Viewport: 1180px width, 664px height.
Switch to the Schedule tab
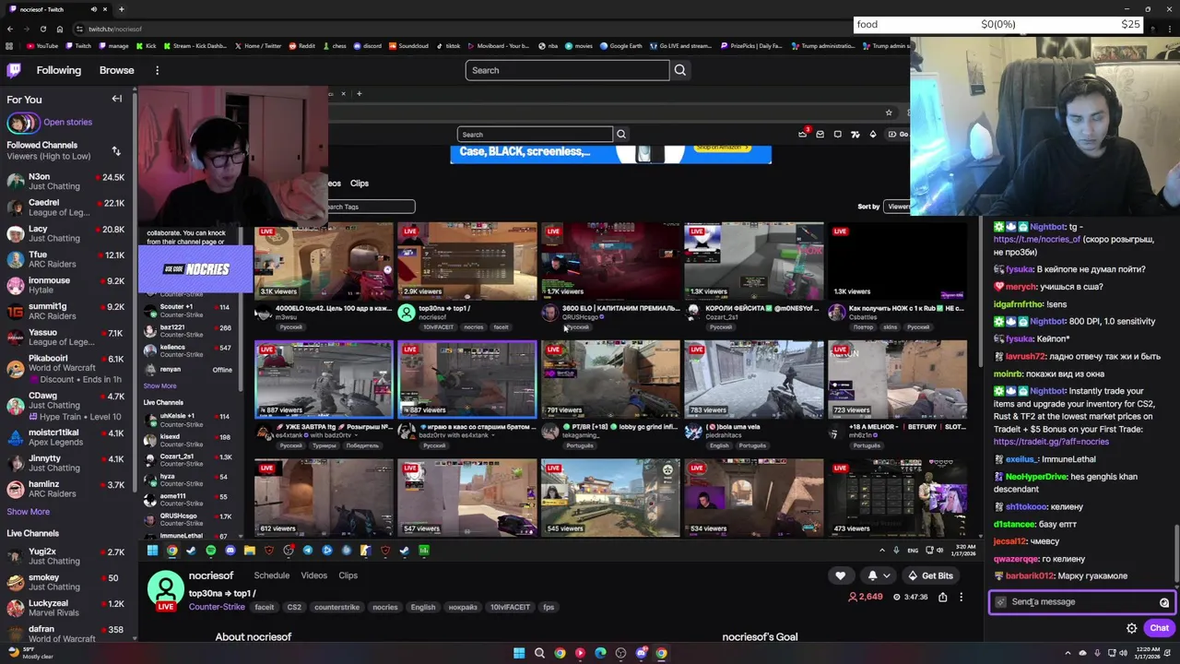pos(272,575)
